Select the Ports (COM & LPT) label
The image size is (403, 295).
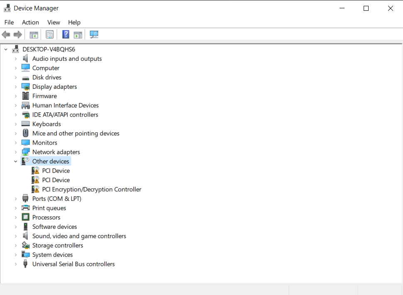56,199
